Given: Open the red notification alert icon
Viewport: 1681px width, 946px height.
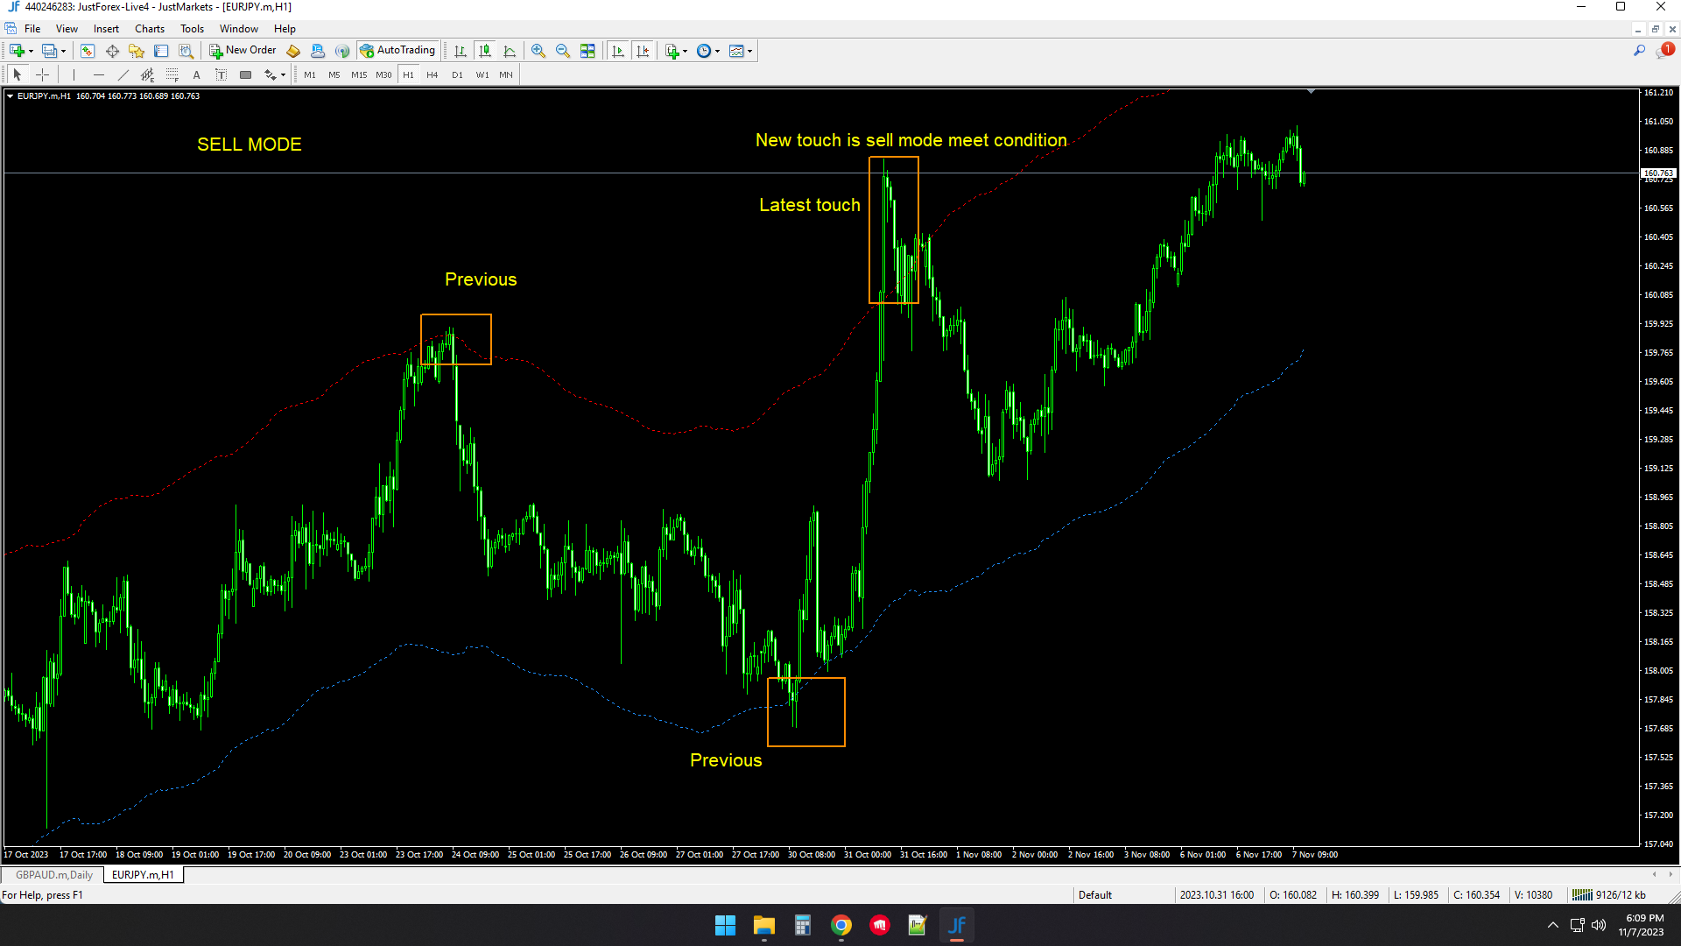Looking at the screenshot, I should click(x=1665, y=50).
